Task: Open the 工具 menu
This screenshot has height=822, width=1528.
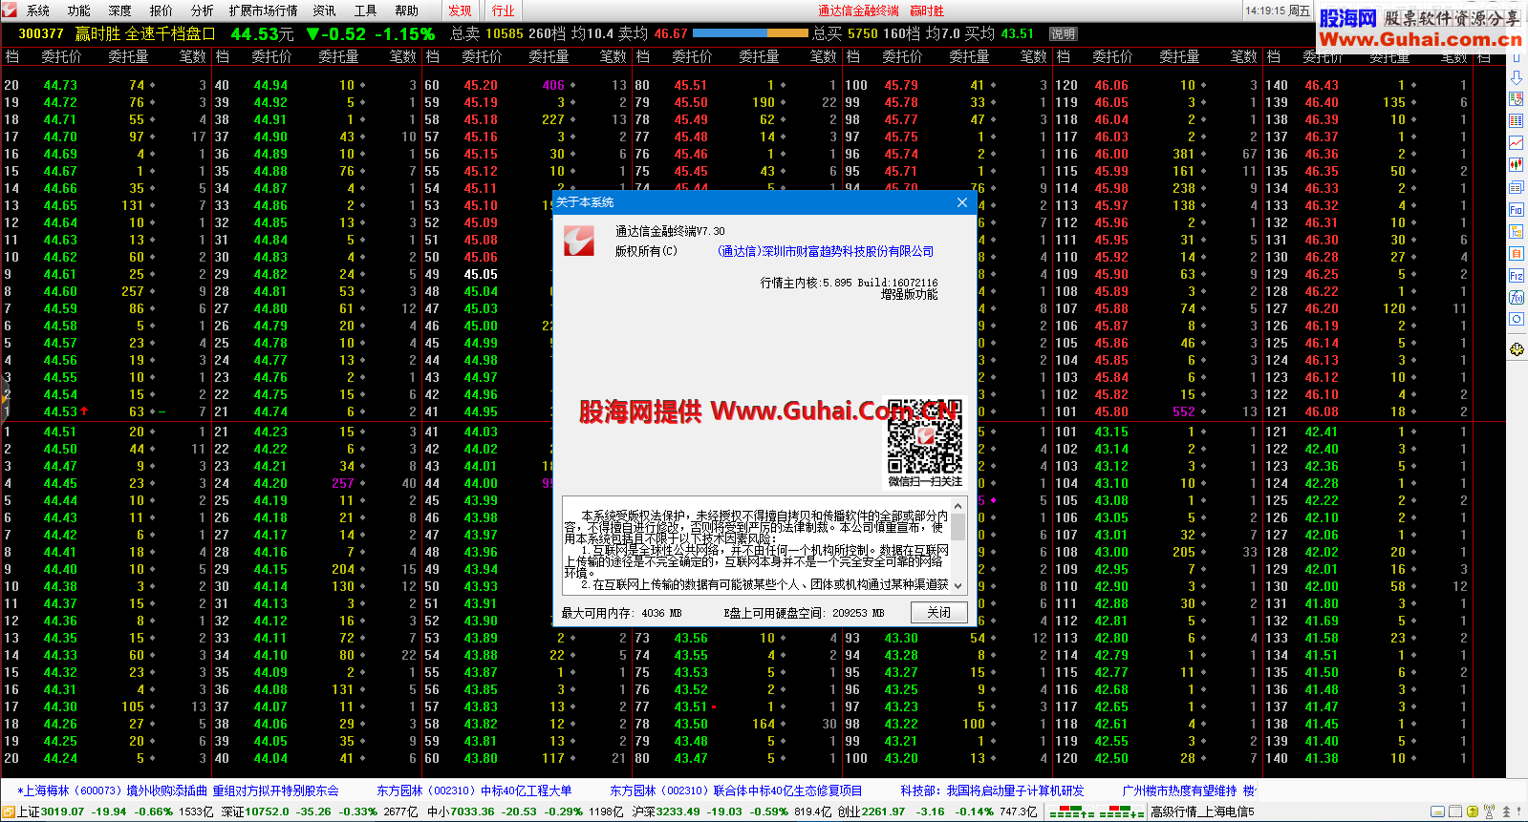Action: [x=366, y=11]
